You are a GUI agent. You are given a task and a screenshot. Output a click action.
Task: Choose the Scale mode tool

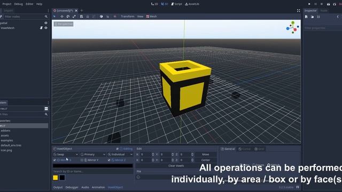(x=74, y=17)
